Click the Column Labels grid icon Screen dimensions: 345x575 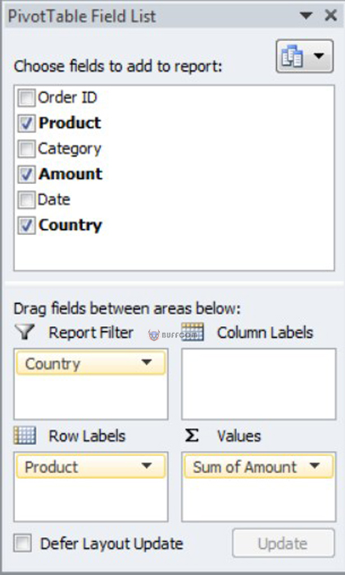coord(193,332)
